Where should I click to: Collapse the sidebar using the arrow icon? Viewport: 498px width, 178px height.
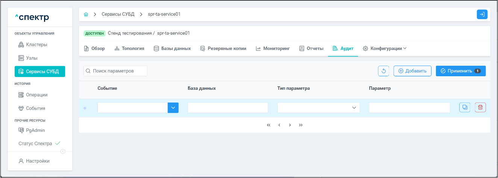click(63, 151)
